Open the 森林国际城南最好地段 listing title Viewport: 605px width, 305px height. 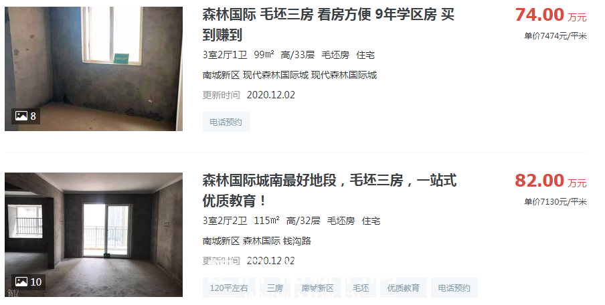(x=329, y=191)
